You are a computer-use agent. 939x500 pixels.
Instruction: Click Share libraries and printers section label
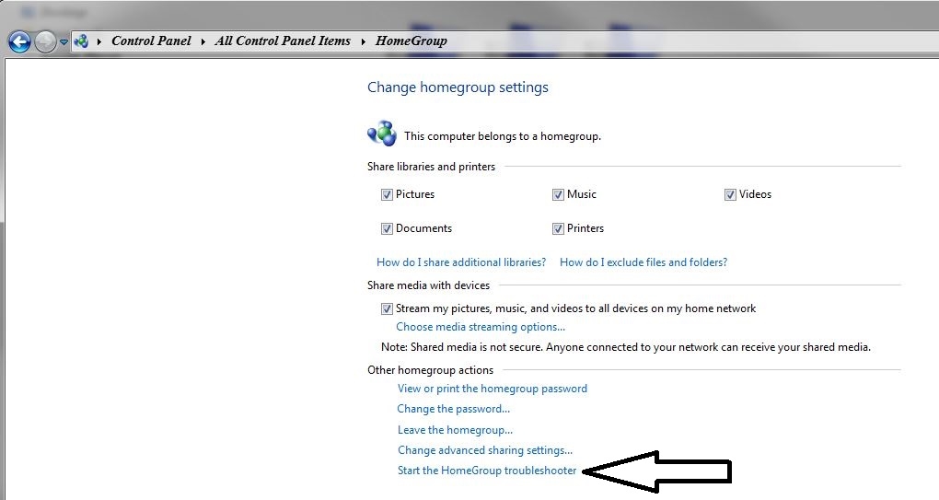[x=431, y=167]
